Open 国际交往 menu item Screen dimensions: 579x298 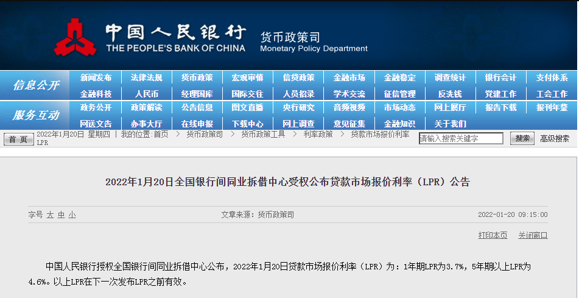[247, 94]
